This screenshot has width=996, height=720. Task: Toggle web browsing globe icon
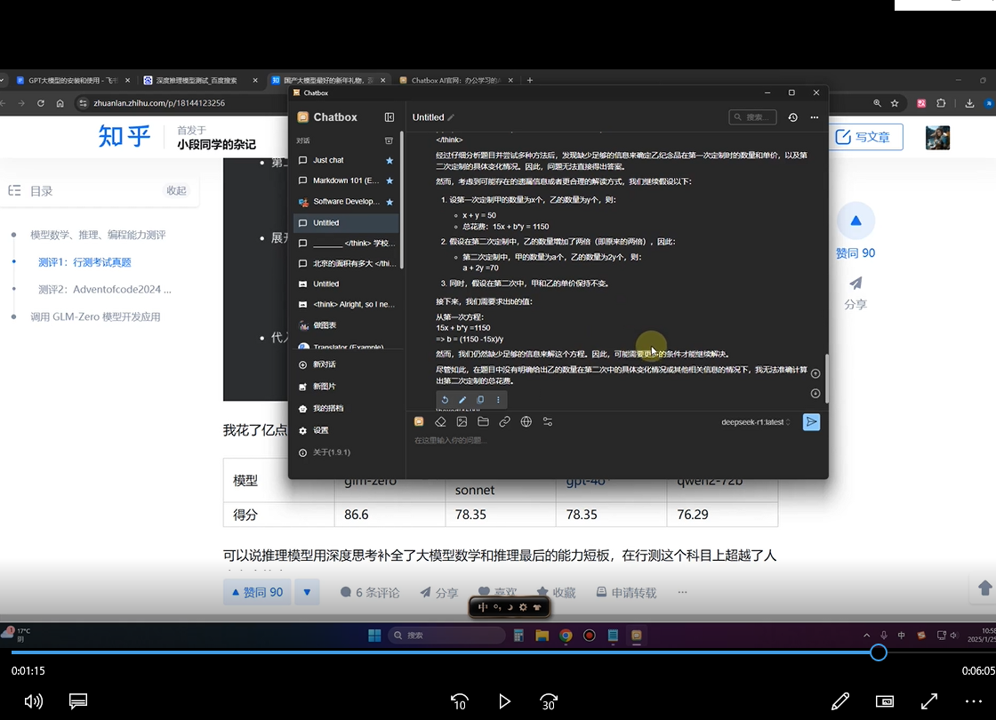pos(526,421)
